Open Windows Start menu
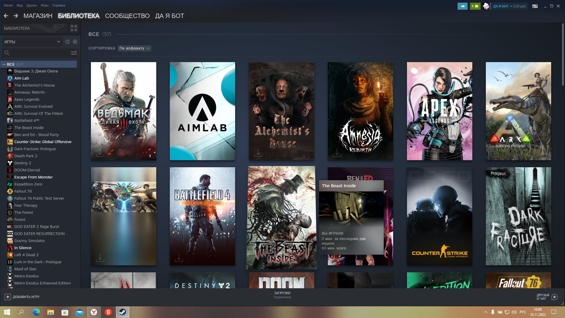Viewport: 565px width, 318px height. point(7,312)
